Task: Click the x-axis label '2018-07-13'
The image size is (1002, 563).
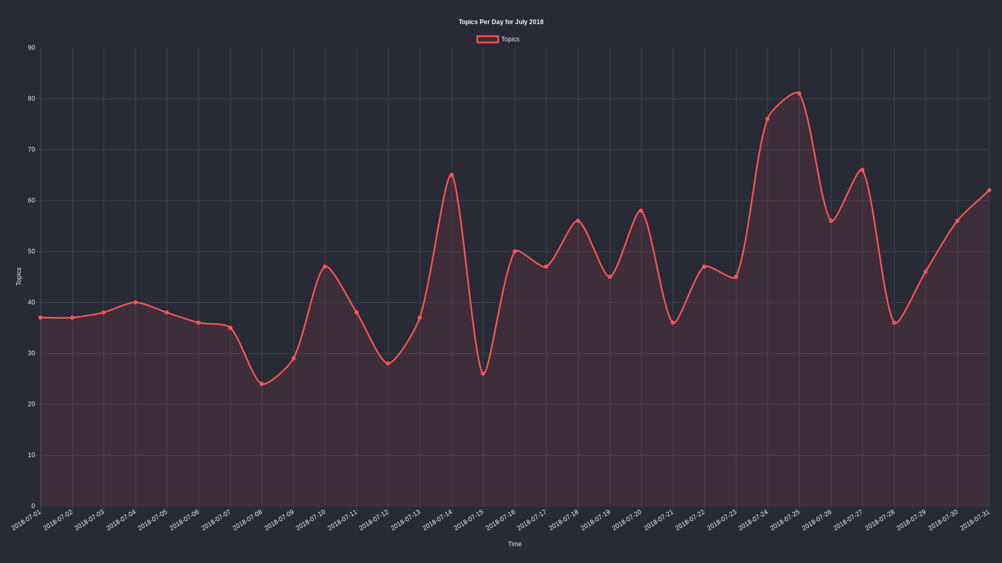Action: (405, 520)
